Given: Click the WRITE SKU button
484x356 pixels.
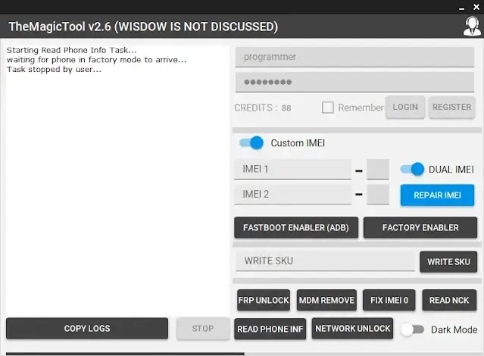Looking at the screenshot, I should pos(448,262).
